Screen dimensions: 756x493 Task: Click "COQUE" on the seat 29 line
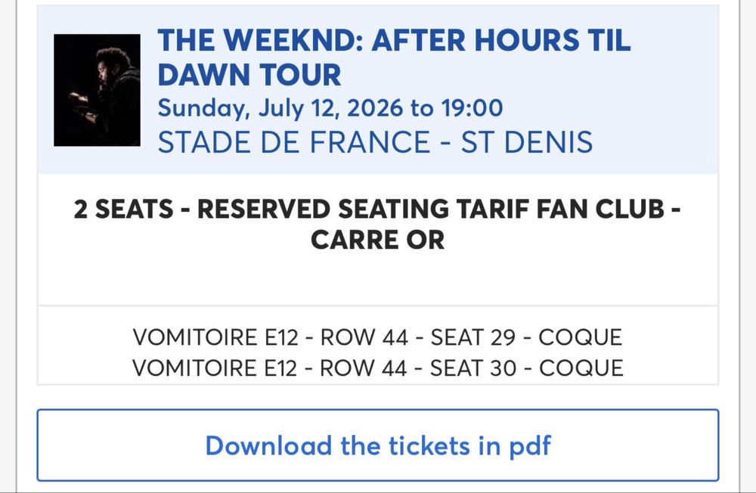click(x=581, y=337)
